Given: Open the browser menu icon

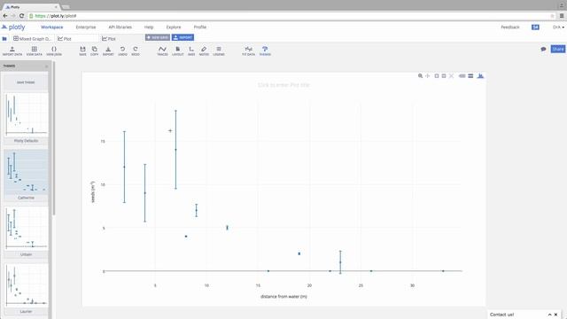Looking at the screenshot, I should (x=562, y=16).
